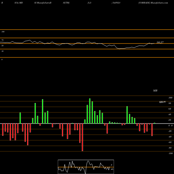Click the RSI value label 50.27
Image resolution: width=174 pixels, height=174 pixels.
160,42
